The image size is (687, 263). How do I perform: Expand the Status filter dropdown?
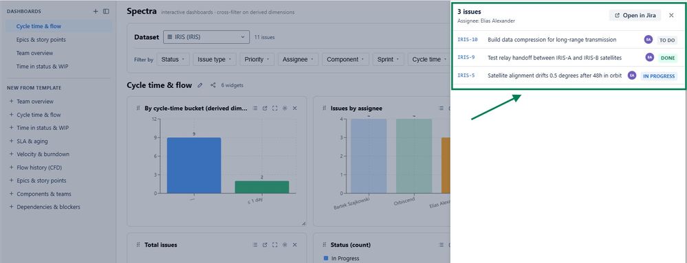[173, 60]
